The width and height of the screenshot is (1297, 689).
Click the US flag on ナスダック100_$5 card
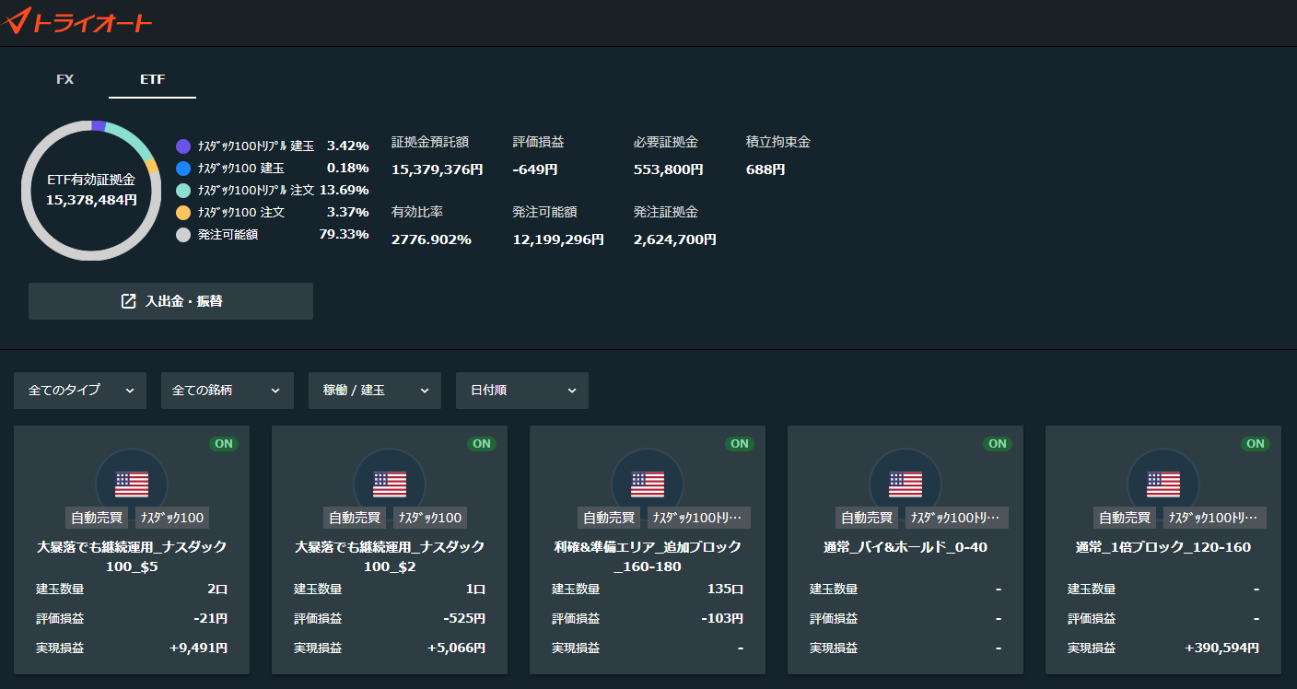click(x=132, y=484)
